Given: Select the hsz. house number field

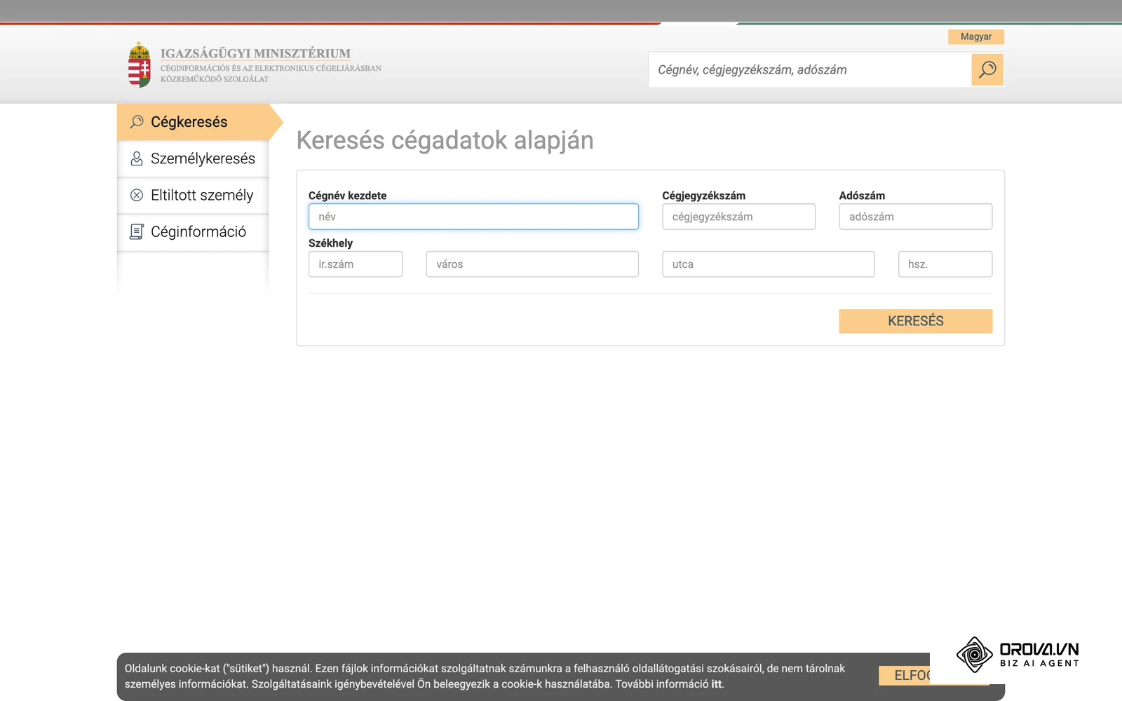Looking at the screenshot, I should click(x=945, y=264).
